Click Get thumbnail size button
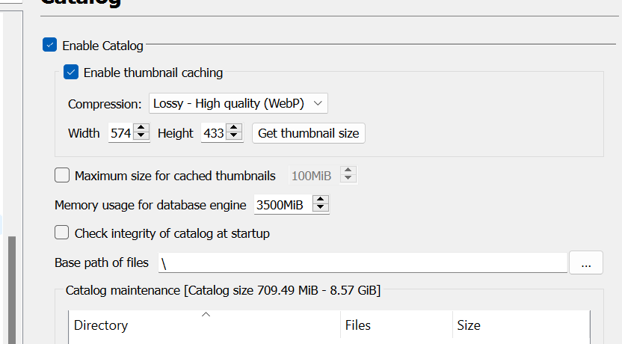Viewport: 622px width, 344px height. [308, 133]
